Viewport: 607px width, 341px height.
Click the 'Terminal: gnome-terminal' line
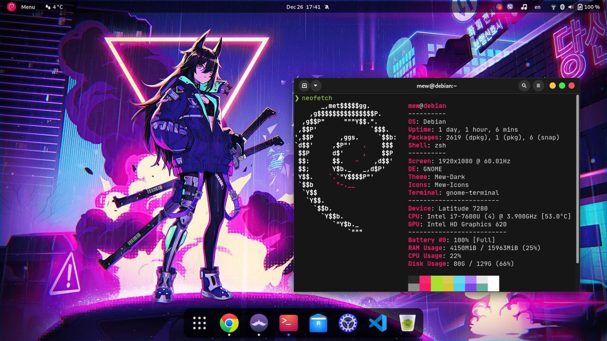(x=453, y=193)
